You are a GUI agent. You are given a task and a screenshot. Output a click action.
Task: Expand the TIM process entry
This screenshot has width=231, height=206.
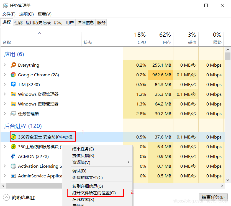tap(5, 84)
